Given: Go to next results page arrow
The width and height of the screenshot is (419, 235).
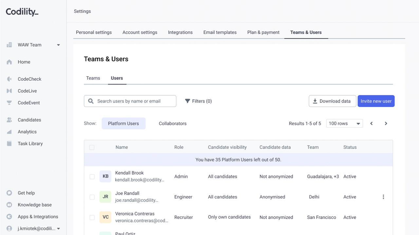Looking at the screenshot, I should tap(386, 123).
